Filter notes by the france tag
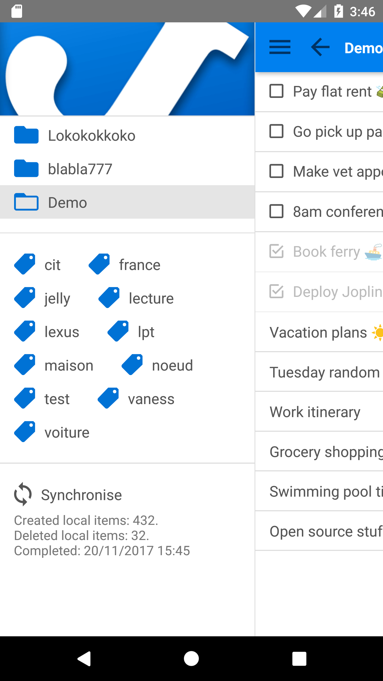The height and width of the screenshot is (681, 383). tap(140, 265)
